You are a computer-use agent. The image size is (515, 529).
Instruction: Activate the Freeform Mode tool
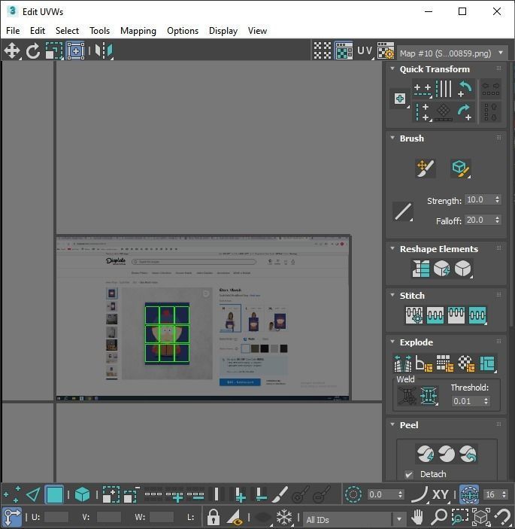(75, 51)
